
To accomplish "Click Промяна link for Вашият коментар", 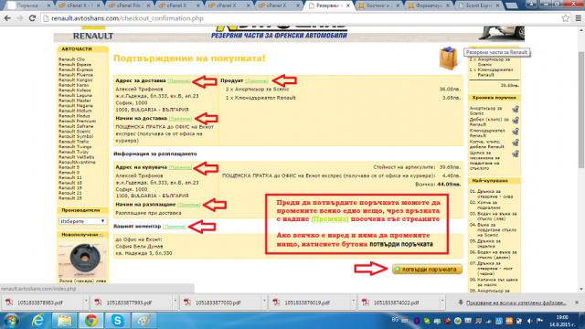I will tap(175, 227).
